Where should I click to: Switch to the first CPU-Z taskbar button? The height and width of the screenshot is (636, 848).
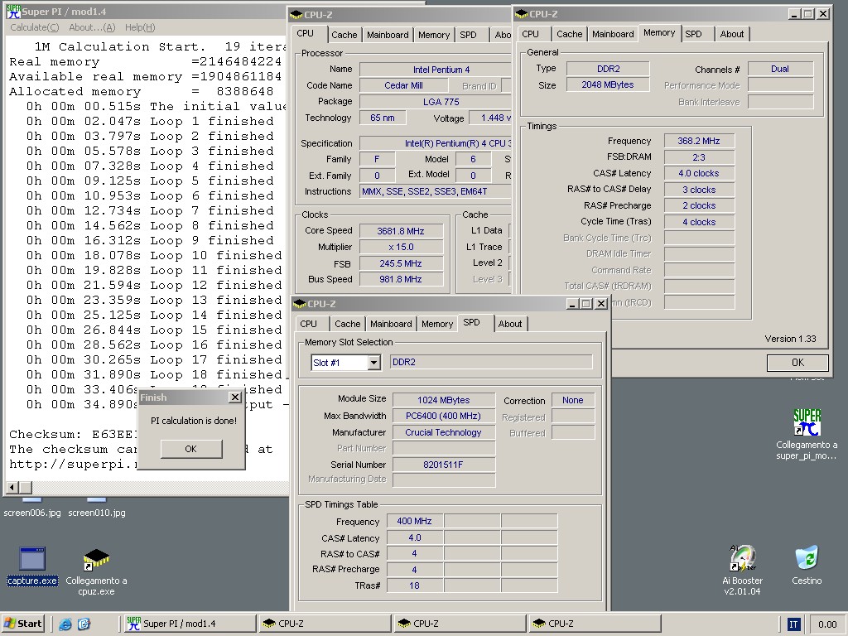325,624
